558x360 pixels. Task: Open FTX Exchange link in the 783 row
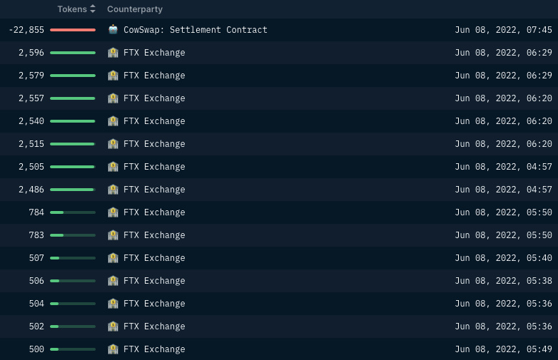click(x=154, y=235)
